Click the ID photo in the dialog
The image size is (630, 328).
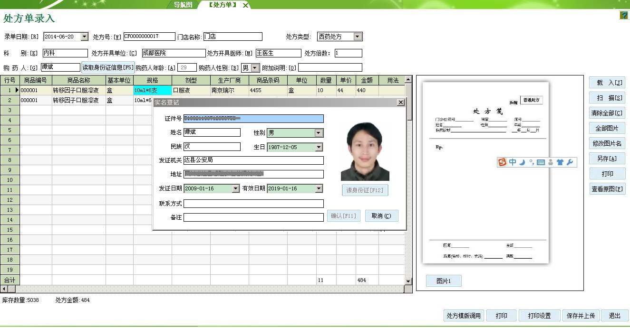click(x=365, y=151)
